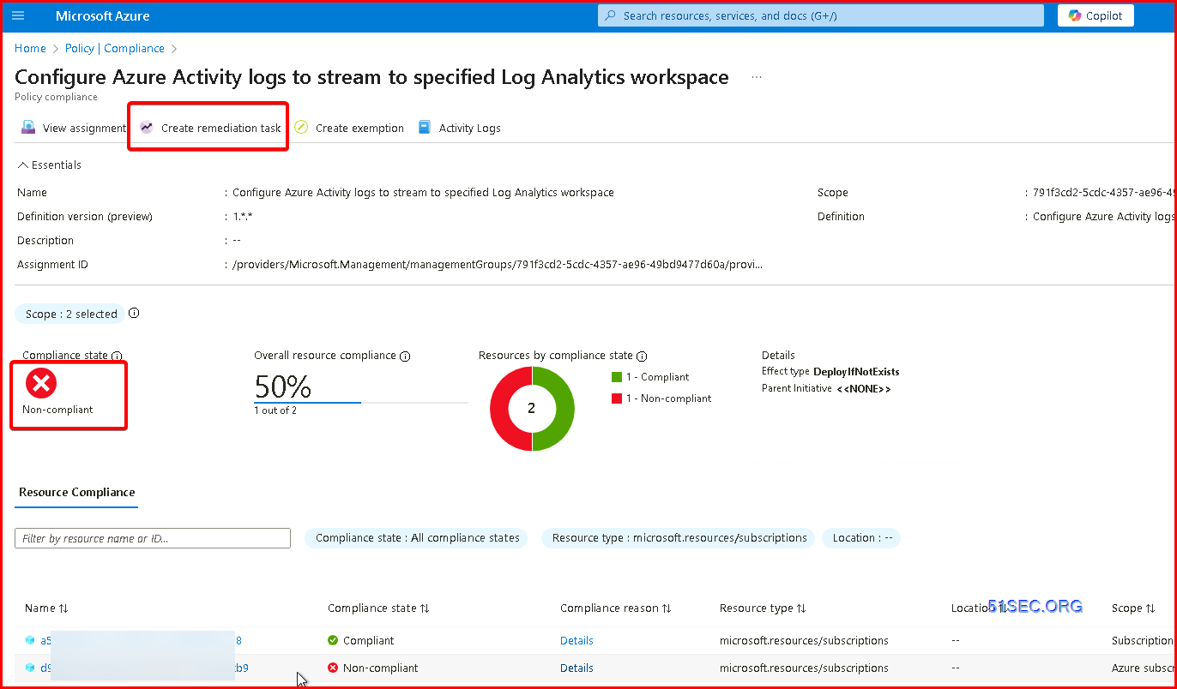
Task: Open Details link for Compliant row
Action: 576,640
